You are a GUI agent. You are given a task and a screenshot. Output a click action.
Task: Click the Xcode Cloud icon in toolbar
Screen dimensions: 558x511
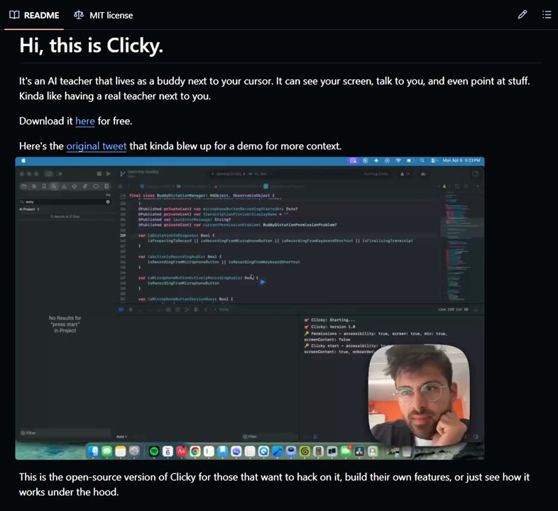[423, 174]
